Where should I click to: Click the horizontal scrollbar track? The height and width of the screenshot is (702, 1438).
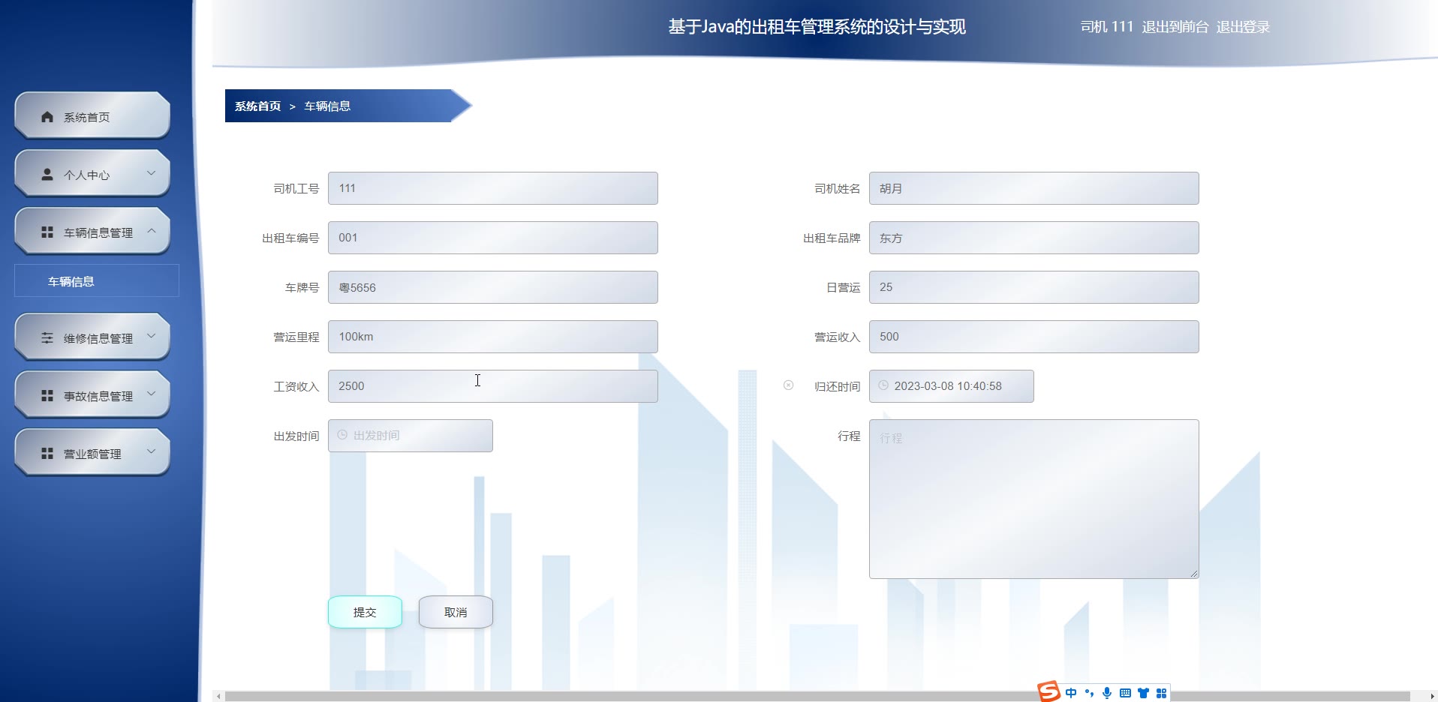818,696
